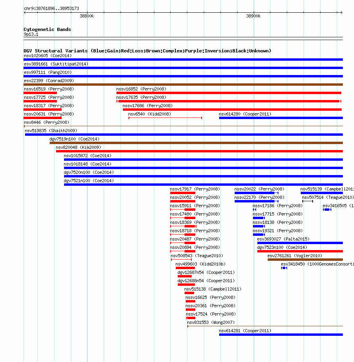Image resolution: width=354 pixels, height=362 pixels.
Task: Click nsv515139 (Campbell2011) label
Action: [x=327, y=189]
